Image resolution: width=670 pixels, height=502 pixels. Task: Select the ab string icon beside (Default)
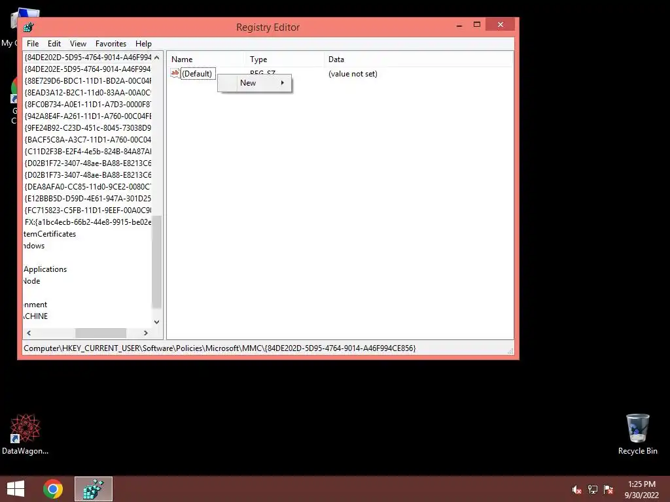(x=175, y=73)
